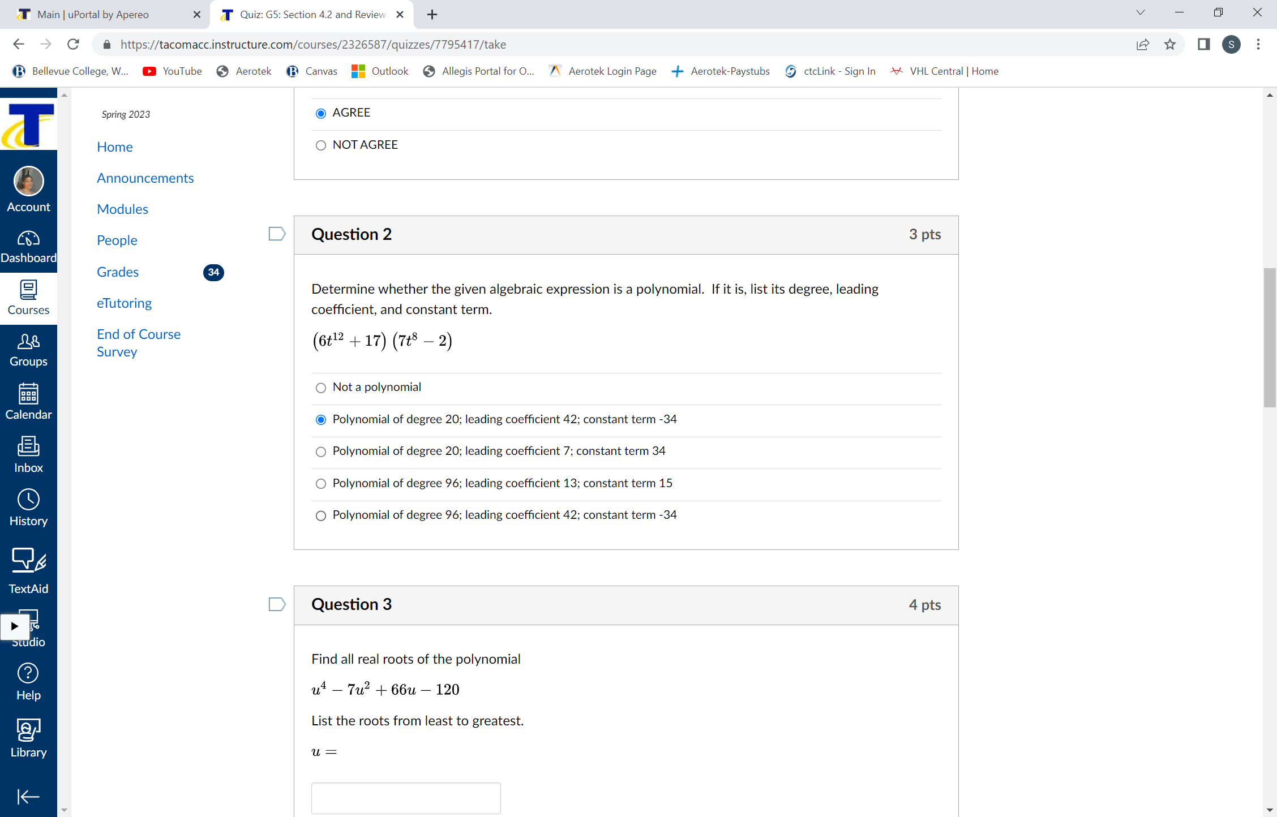Close the Quiz G5 tab
The width and height of the screenshot is (1277, 817).
[400, 15]
